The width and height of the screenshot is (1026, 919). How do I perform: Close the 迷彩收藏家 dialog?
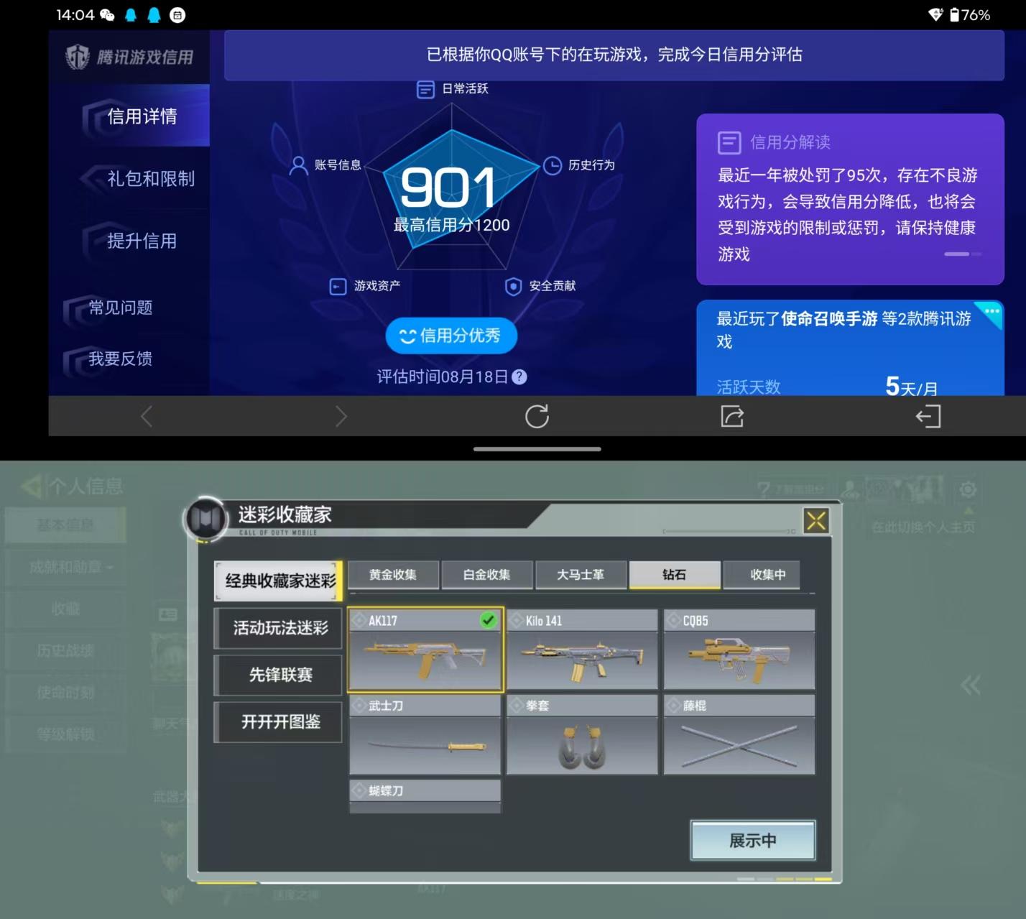coord(816,520)
